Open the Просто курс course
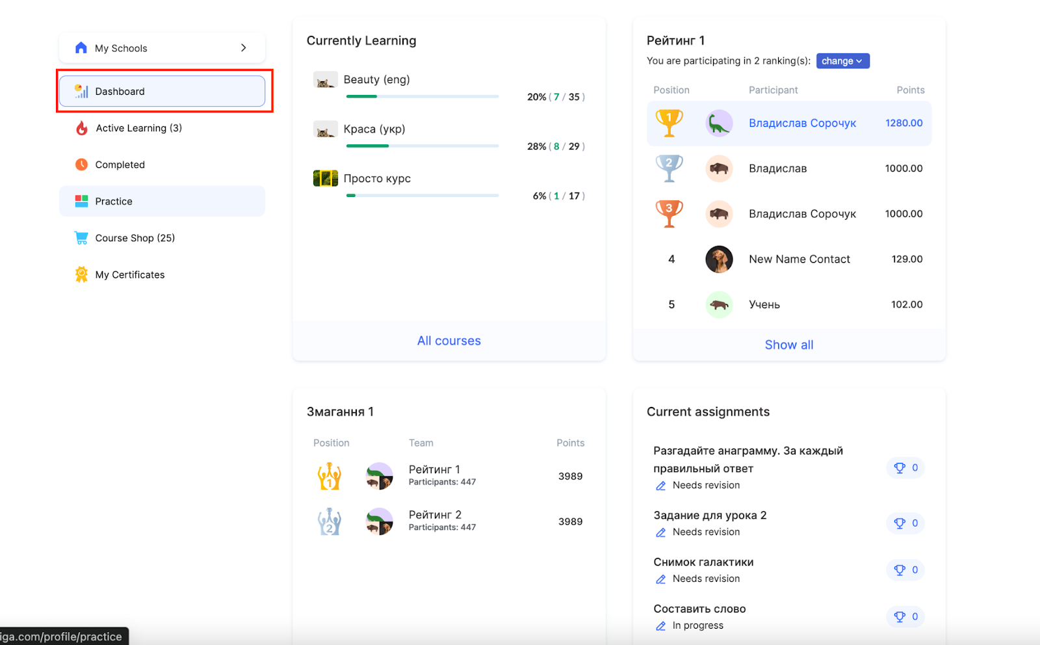This screenshot has height=645, width=1040. click(377, 178)
